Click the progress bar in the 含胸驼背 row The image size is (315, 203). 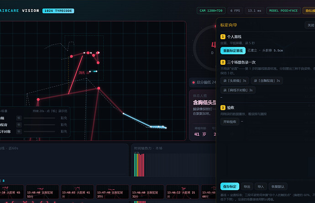tap(39, 125)
